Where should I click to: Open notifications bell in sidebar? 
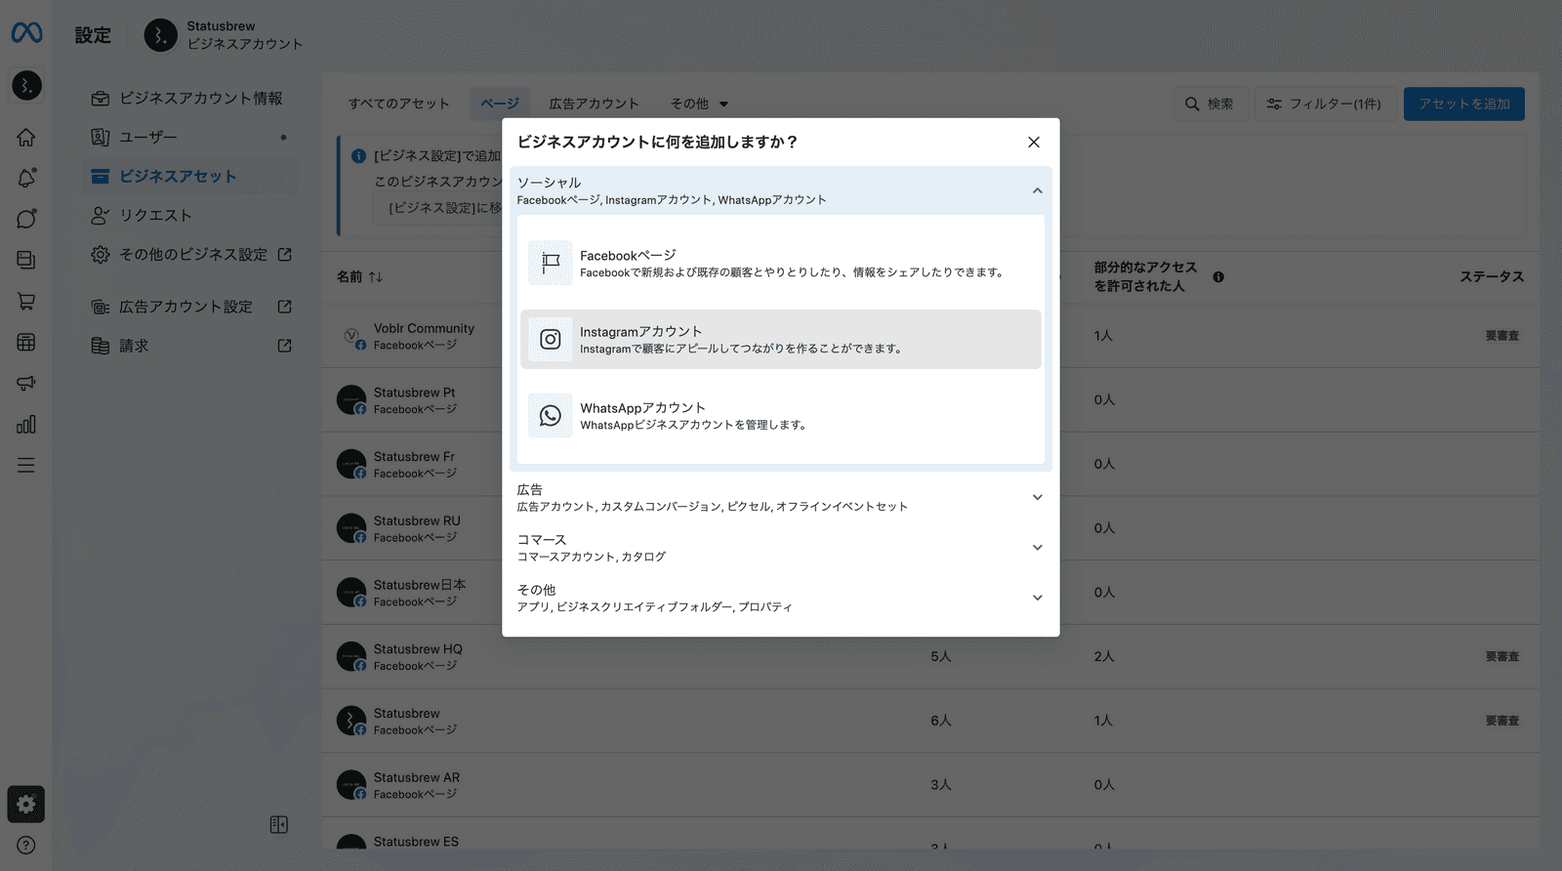click(26, 178)
